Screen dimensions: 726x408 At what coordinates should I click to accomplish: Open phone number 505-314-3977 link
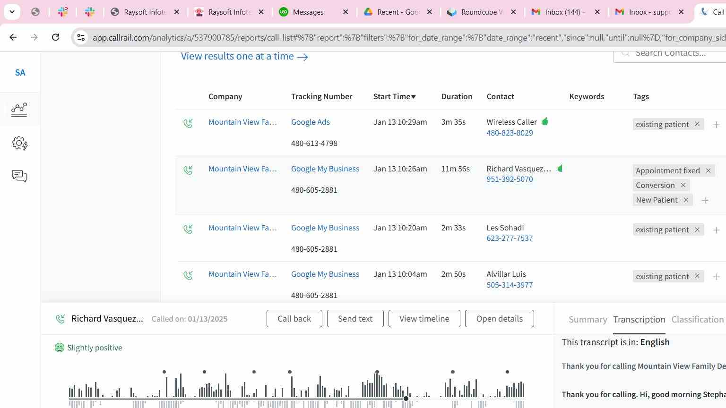click(510, 285)
